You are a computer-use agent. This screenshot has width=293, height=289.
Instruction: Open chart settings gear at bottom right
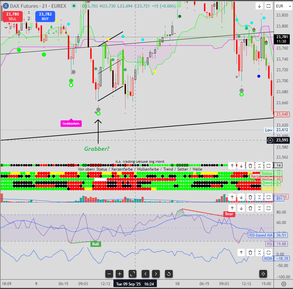284,284
